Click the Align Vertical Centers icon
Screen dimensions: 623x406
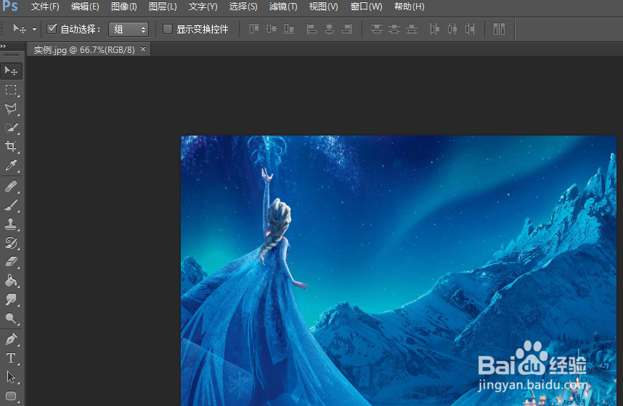272,29
